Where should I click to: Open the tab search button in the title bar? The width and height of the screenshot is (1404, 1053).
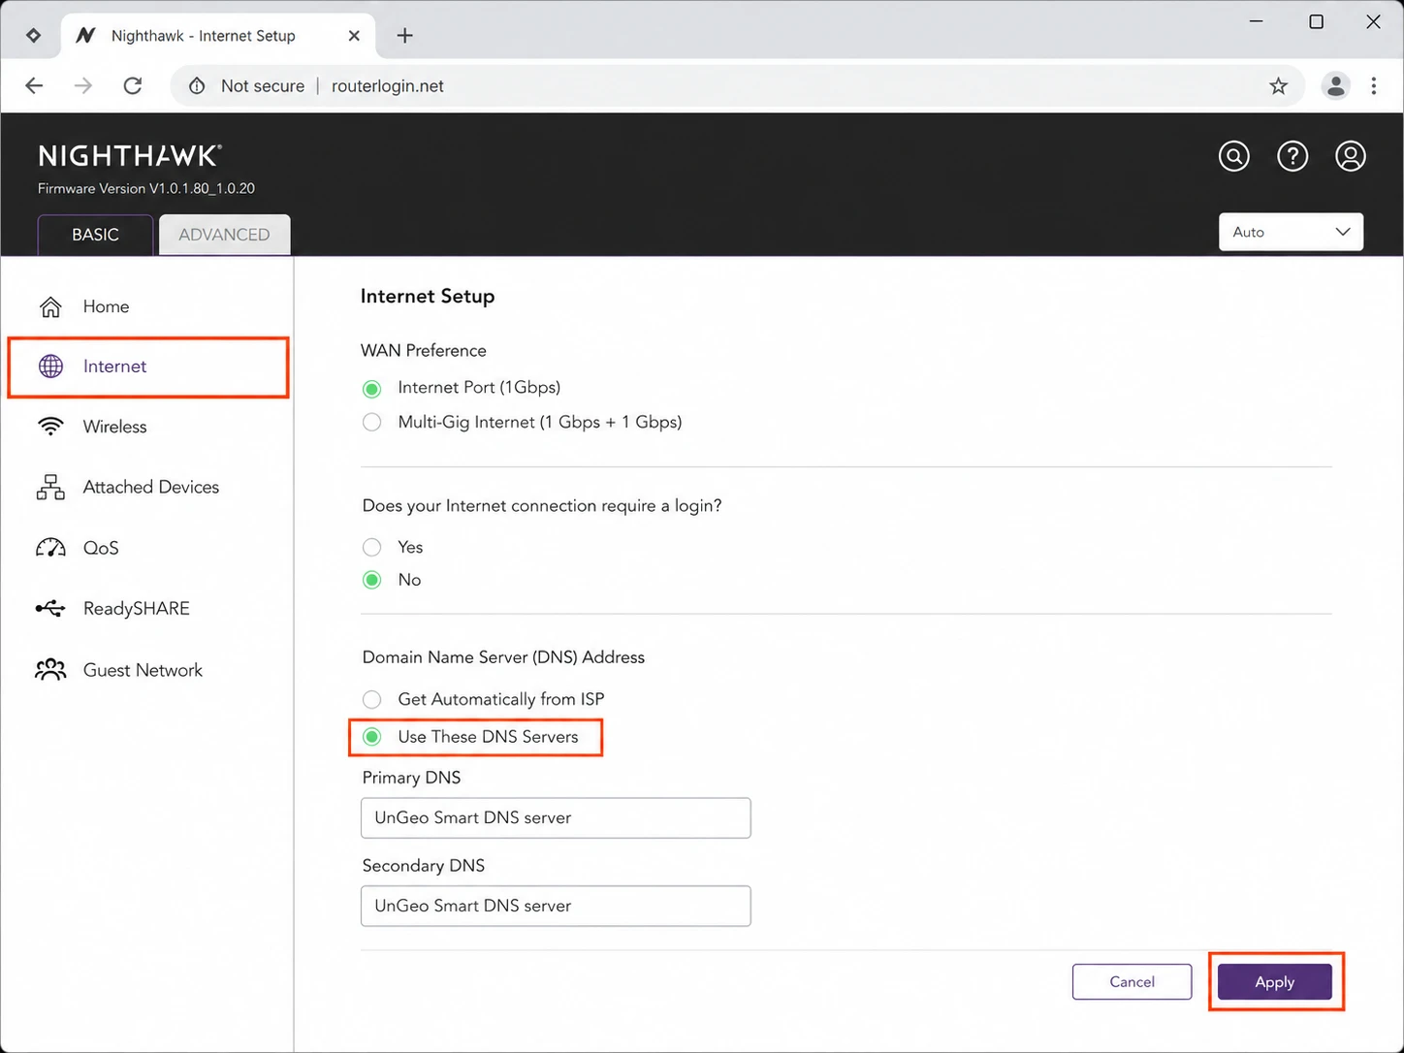(x=33, y=36)
